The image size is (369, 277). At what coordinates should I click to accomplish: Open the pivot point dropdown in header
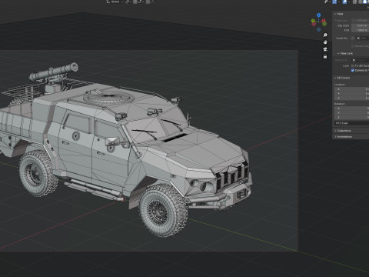(128, 2)
